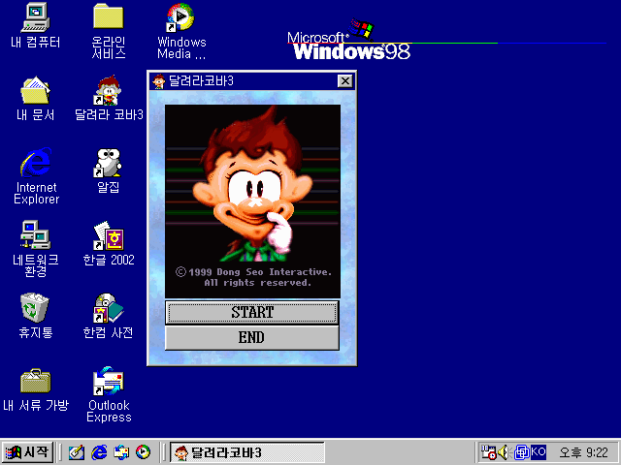Click the volume speaker tray icon
This screenshot has height=465, width=621.
(503, 452)
